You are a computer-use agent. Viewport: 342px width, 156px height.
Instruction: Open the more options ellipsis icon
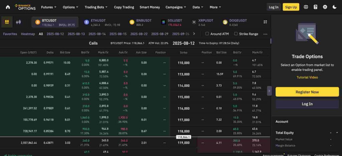tap(265, 34)
